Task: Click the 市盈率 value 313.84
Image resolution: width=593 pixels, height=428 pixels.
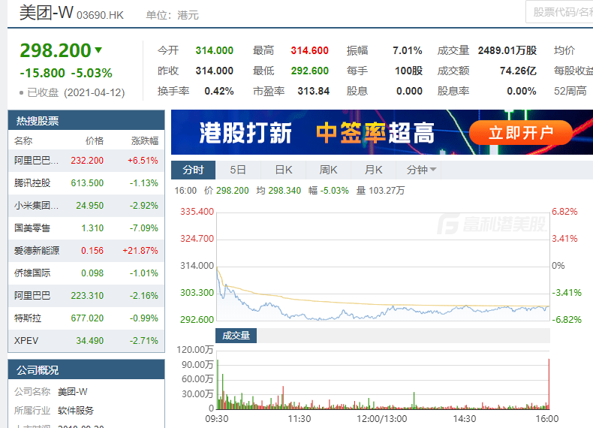Action: coord(314,91)
